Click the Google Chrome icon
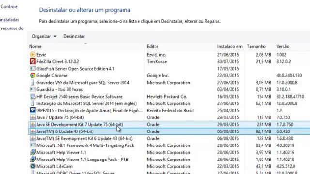This screenshot has width=310, height=174. [32, 75]
